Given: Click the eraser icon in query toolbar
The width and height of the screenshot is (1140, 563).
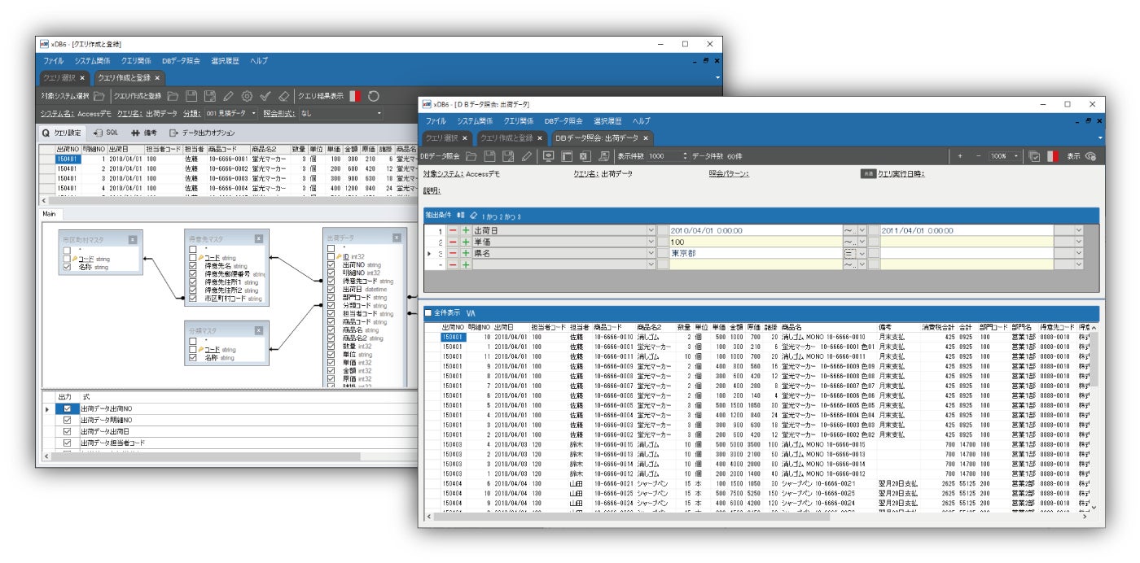Looking at the screenshot, I should 283,96.
